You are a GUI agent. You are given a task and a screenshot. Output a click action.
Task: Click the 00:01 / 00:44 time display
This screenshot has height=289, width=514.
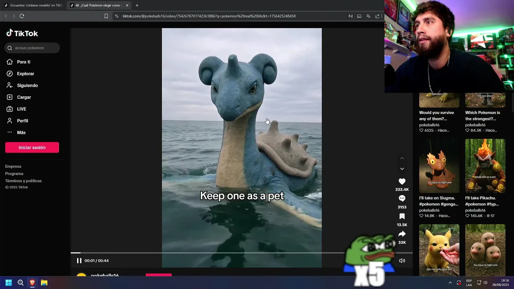pos(96,261)
